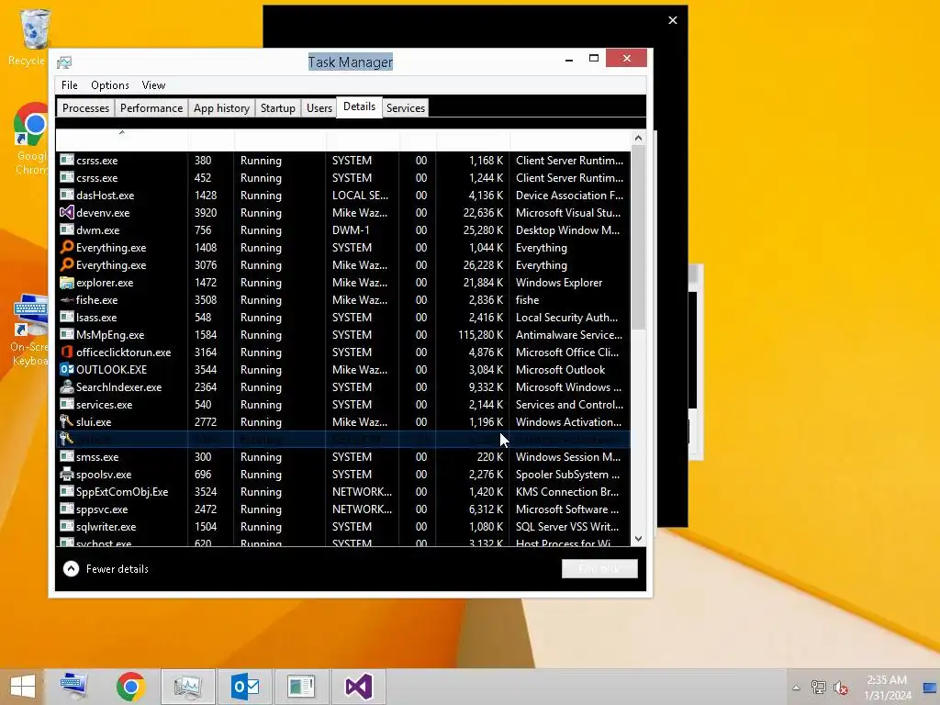Open Chrome from the taskbar
The width and height of the screenshot is (940, 705).
coord(130,687)
